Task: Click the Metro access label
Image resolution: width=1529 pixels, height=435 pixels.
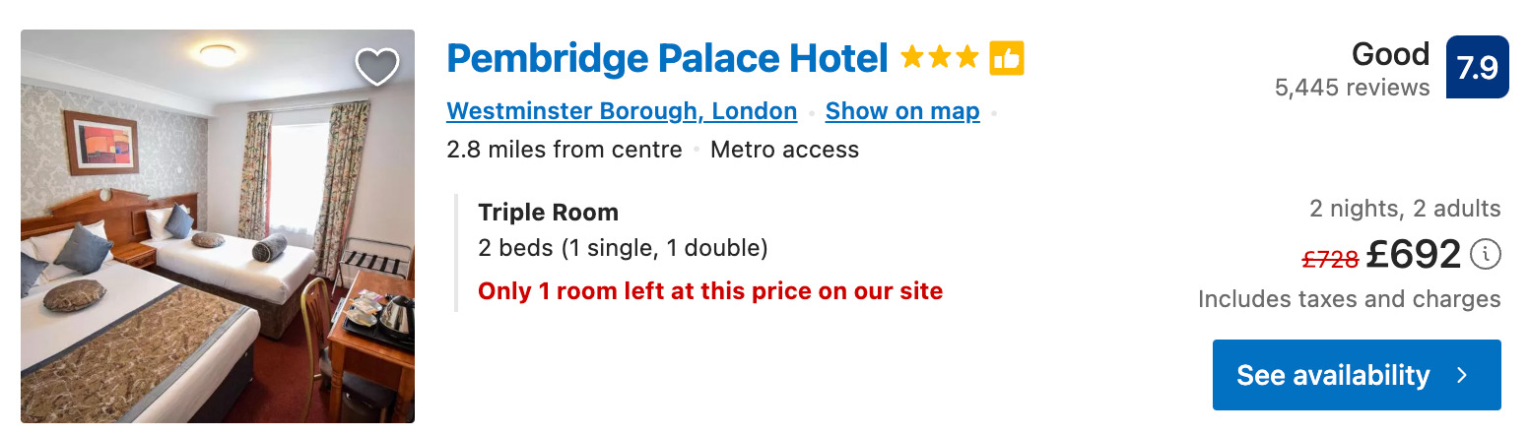Action: [x=784, y=150]
